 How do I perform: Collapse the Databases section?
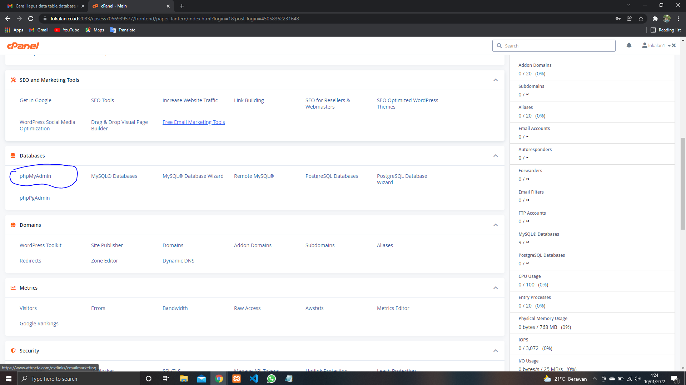(x=496, y=156)
